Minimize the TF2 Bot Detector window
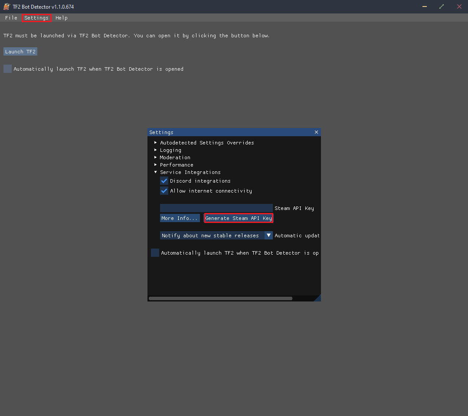Viewport: 468px width, 416px height. 425,7
